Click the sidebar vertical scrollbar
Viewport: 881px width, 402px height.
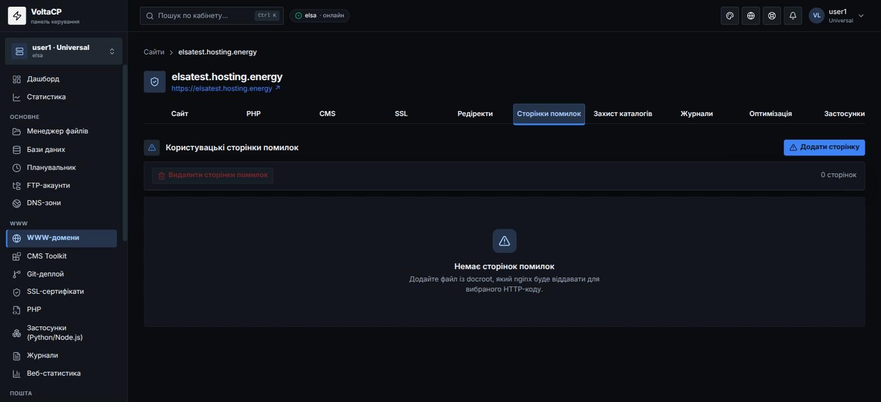[x=125, y=153]
